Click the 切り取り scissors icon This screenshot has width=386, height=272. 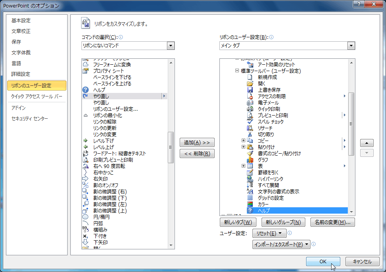tap(250, 134)
